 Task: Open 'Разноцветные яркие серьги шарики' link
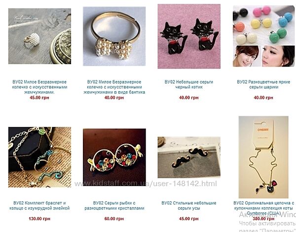click(x=264, y=84)
